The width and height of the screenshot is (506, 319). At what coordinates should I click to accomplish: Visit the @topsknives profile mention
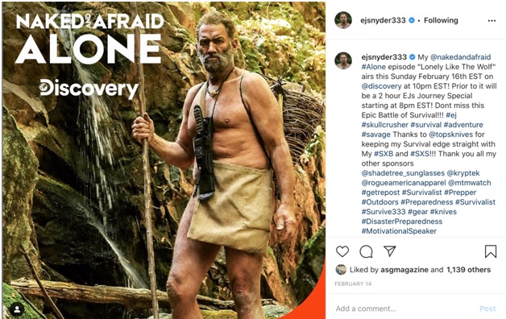pos(450,135)
